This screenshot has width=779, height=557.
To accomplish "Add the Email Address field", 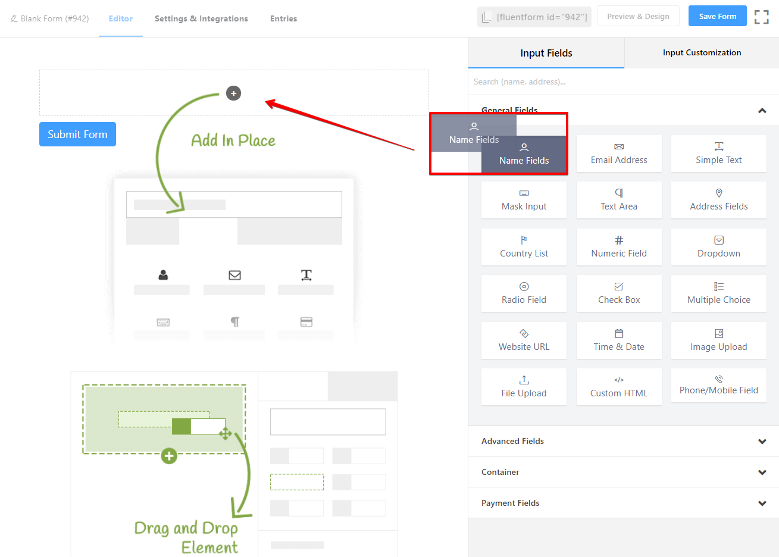I will [619, 154].
